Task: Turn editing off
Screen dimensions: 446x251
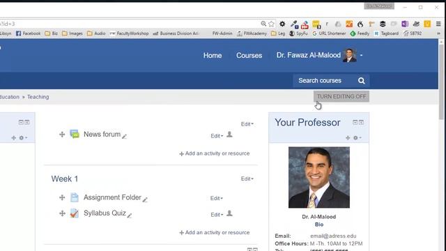Action: [341, 96]
